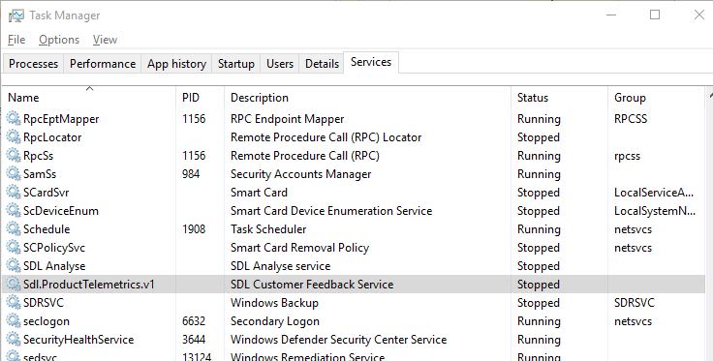
Task: Click PID 6632 of seclogon
Action: (x=194, y=321)
